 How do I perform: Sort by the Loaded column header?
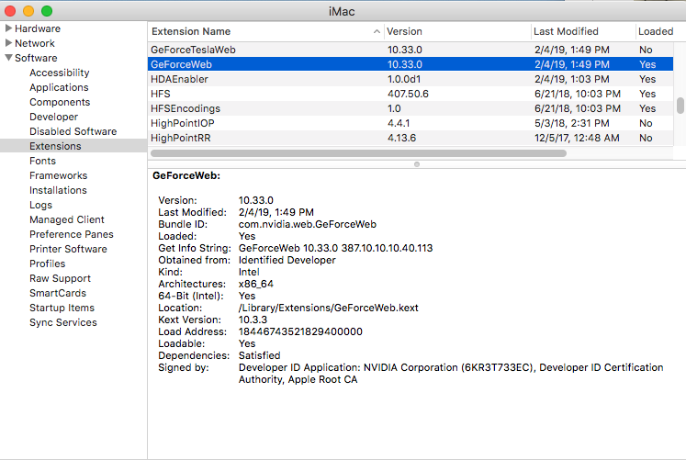pyautogui.click(x=656, y=31)
